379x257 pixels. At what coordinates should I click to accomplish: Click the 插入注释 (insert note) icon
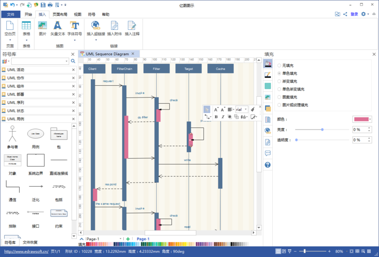pyautogui.click(x=132, y=26)
